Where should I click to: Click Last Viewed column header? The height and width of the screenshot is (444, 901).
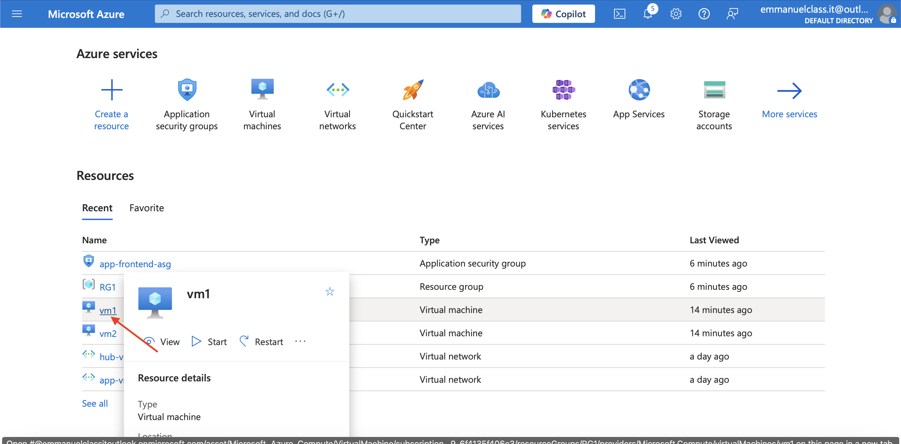coord(714,240)
